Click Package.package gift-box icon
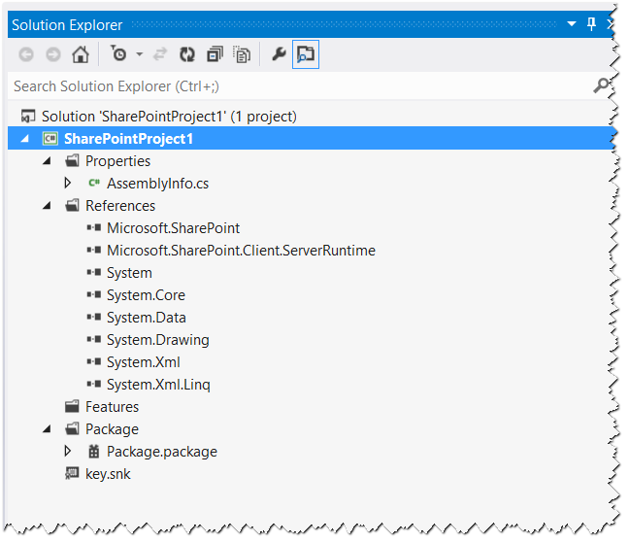The width and height of the screenshot is (629, 543). pos(94,452)
